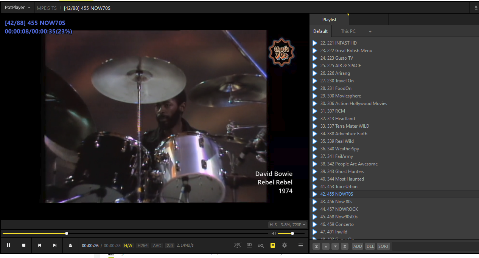
Task: Move selected playlist item up
Action: 326,246
